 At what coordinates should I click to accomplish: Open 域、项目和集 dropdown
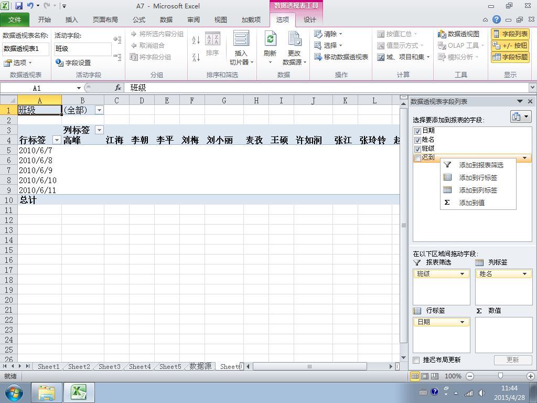click(404, 57)
